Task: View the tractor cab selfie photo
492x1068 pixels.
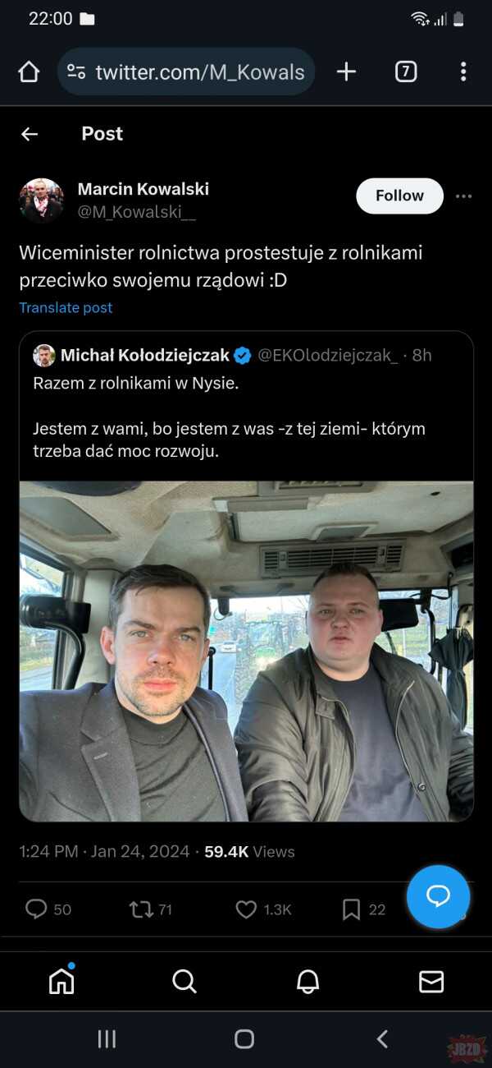Action: pyautogui.click(x=246, y=651)
